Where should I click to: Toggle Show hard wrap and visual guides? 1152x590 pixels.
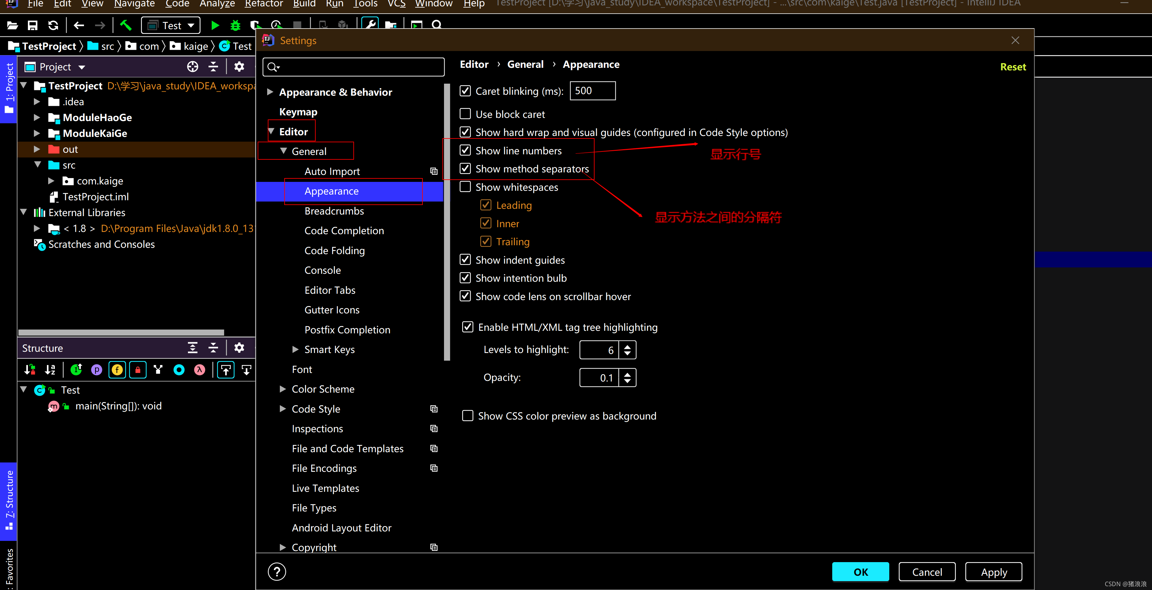[x=465, y=132]
